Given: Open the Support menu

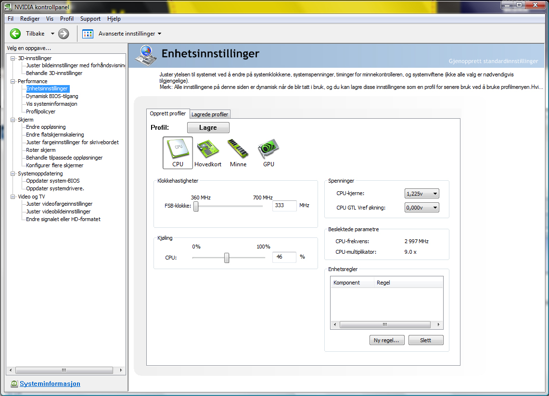Looking at the screenshot, I should click(90, 19).
